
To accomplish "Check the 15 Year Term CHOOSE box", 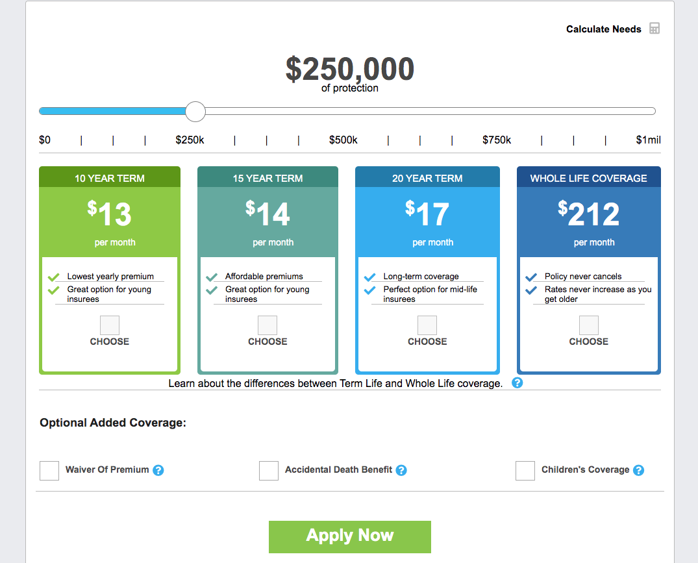I will 268,325.
